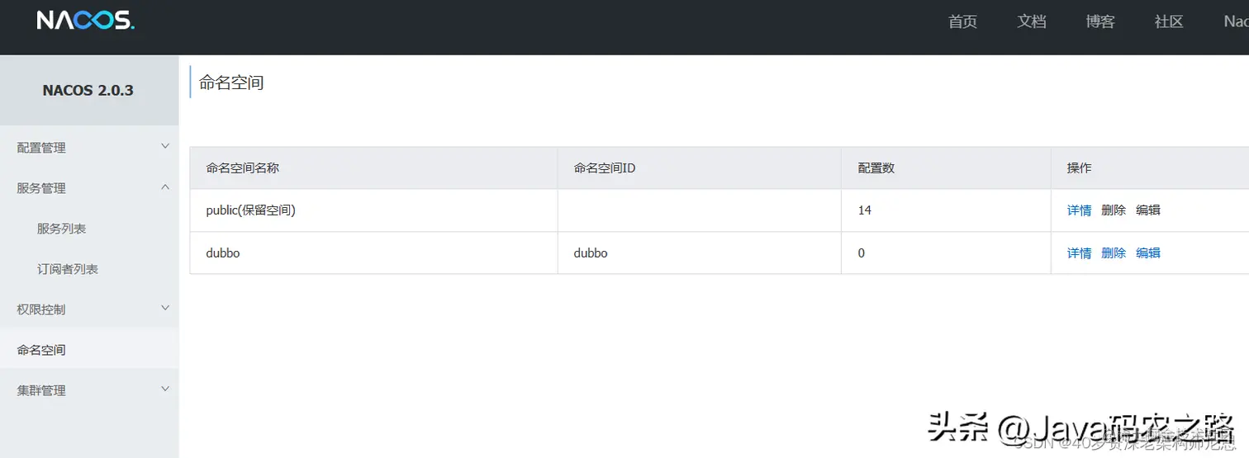The image size is (1249, 458).
Task: Expand the 配置管理 chevron
Action: pyautogui.click(x=165, y=146)
